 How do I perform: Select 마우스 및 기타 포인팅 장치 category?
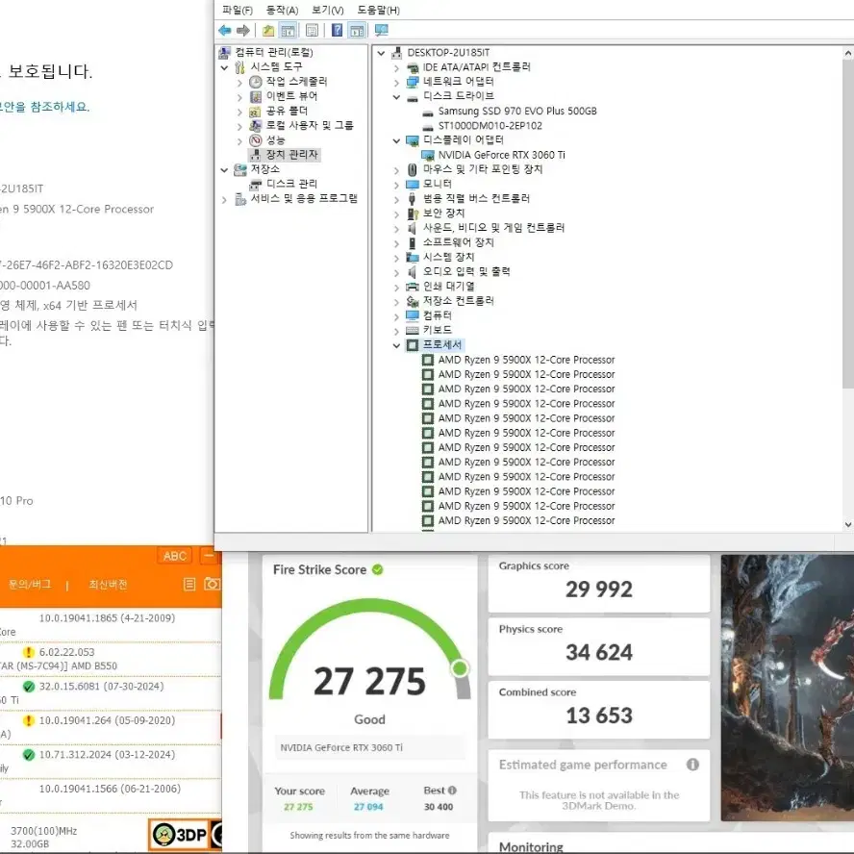(483, 169)
